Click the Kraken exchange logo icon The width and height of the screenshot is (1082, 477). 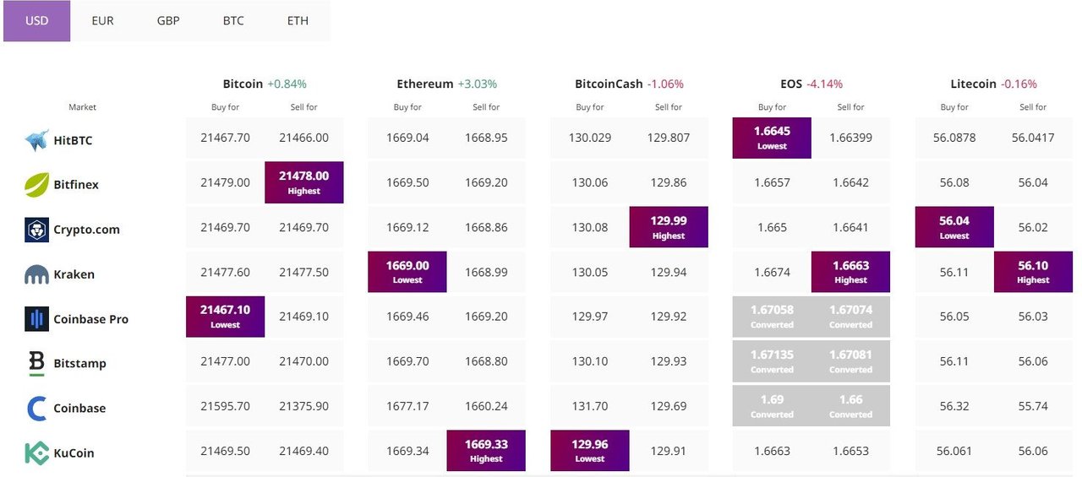[x=36, y=274]
